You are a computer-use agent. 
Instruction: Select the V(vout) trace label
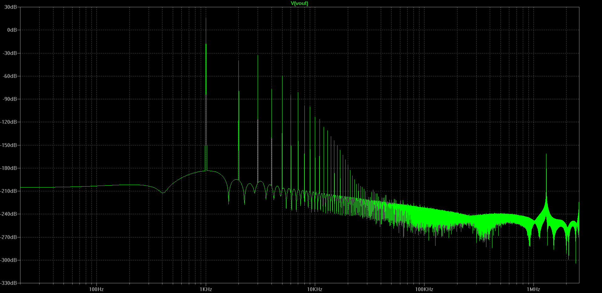[299, 3]
